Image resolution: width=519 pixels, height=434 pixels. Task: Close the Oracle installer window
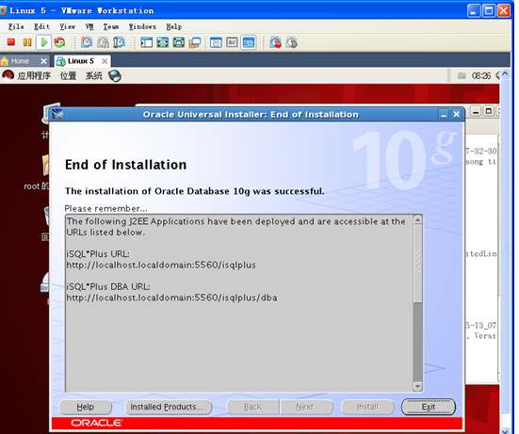(x=457, y=115)
